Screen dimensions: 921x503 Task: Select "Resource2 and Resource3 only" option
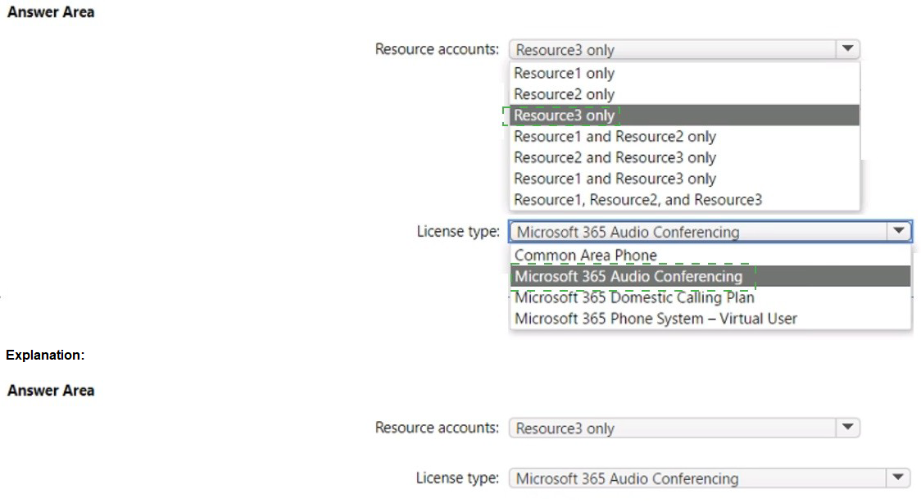(615, 157)
